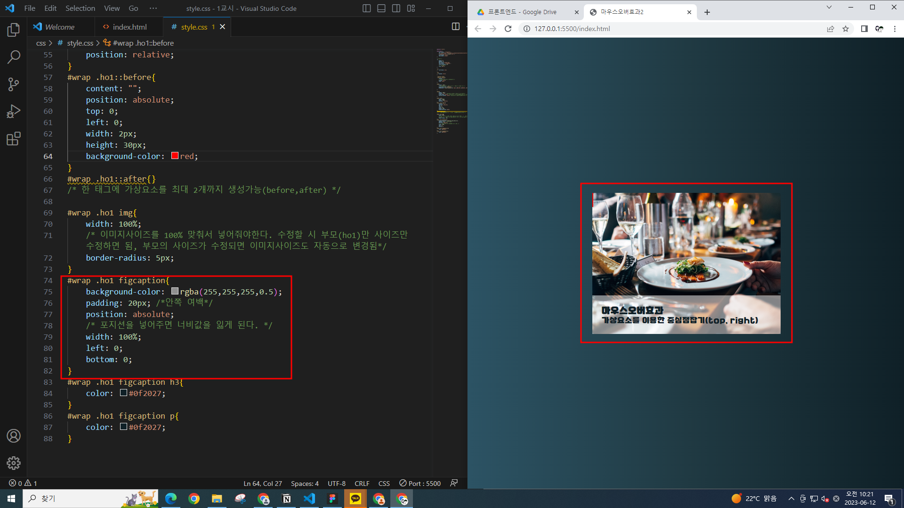
Task: Expand the #wrap .ho1::before breadcrumb
Action: 143,43
